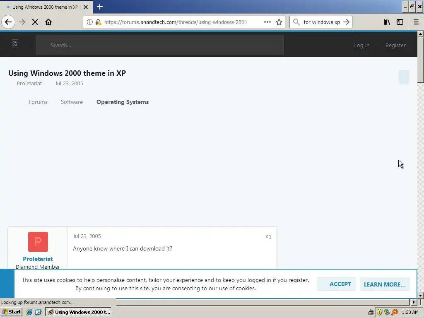This screenshot has width=424, height=318.
Task: Click the orange magnifier tray icon
Action: click(x=395, y=312)
